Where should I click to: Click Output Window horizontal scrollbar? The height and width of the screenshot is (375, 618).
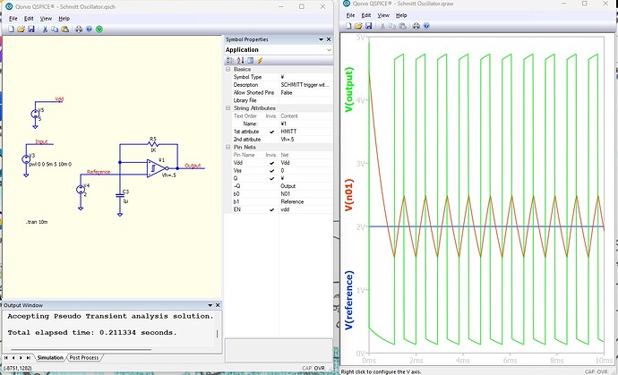81,349
